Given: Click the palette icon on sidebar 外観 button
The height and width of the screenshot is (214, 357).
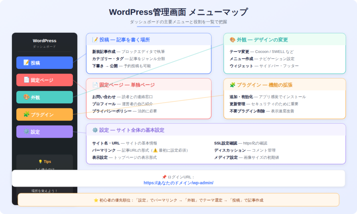Looking at the screenshot, I should (x=26, y=97).
